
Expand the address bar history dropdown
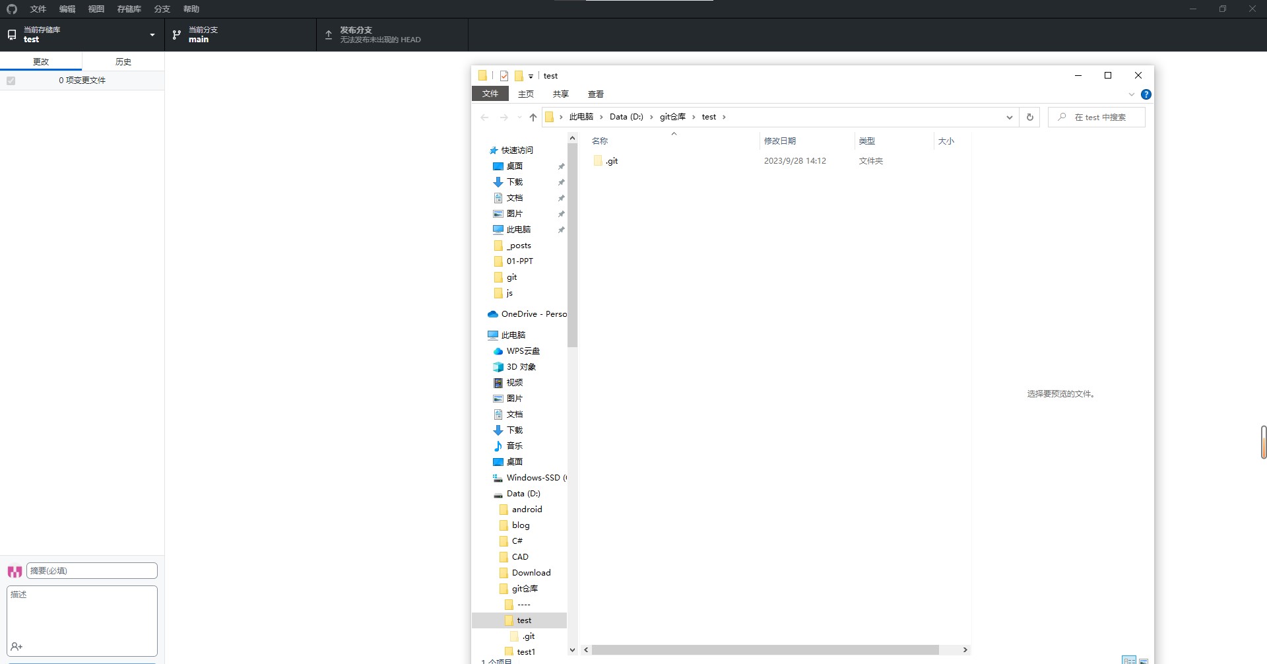coord(1009,117)
